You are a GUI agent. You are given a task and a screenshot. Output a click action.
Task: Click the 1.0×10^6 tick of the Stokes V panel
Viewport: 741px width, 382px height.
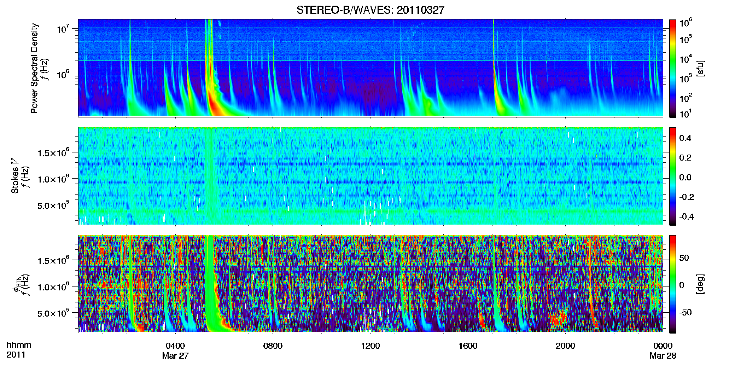click(x=53, y=179)
